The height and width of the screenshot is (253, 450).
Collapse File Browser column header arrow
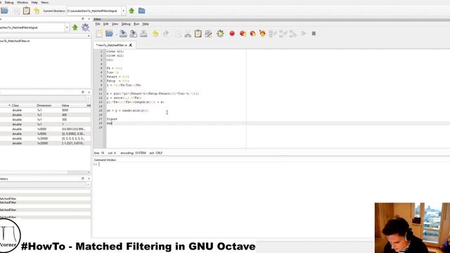pos(89,36)
